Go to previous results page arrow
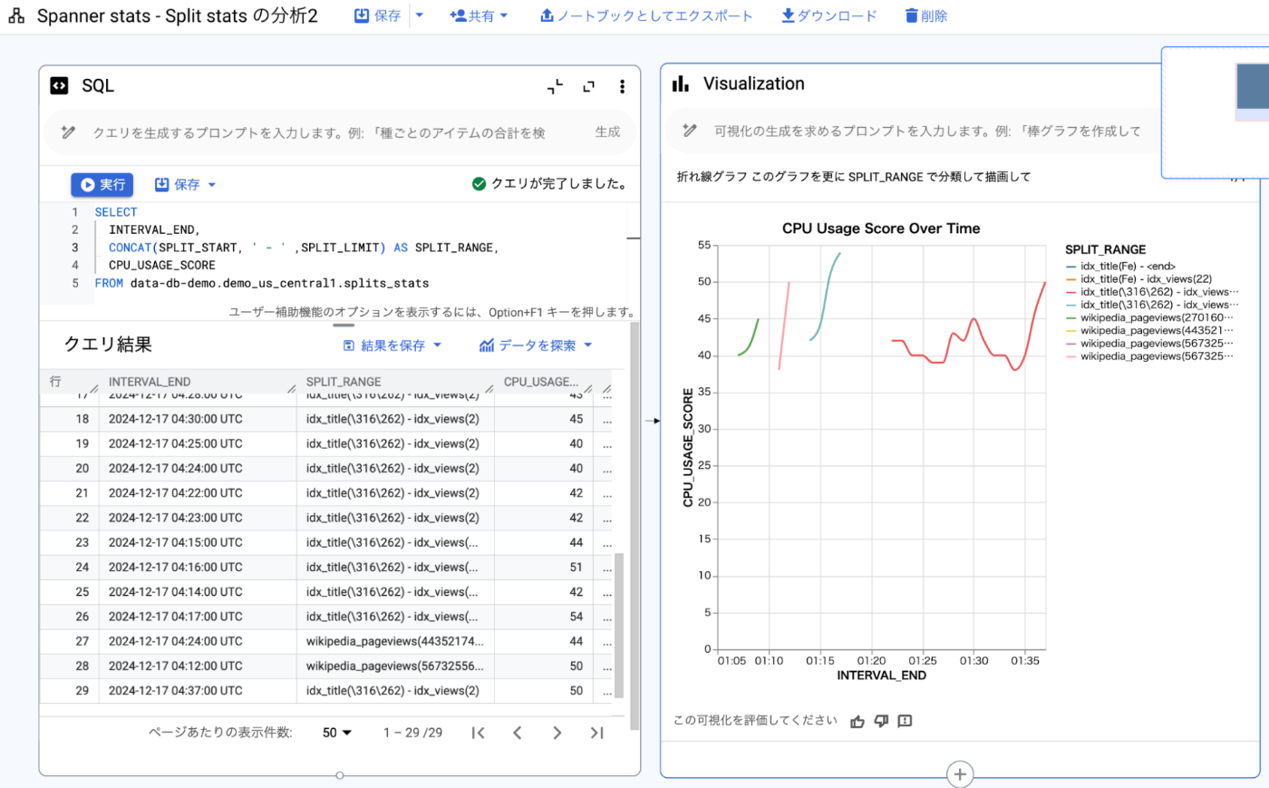 tap(518, 733)
